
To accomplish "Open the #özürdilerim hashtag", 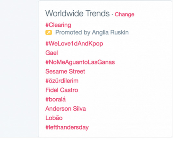I will click(62, 81).
